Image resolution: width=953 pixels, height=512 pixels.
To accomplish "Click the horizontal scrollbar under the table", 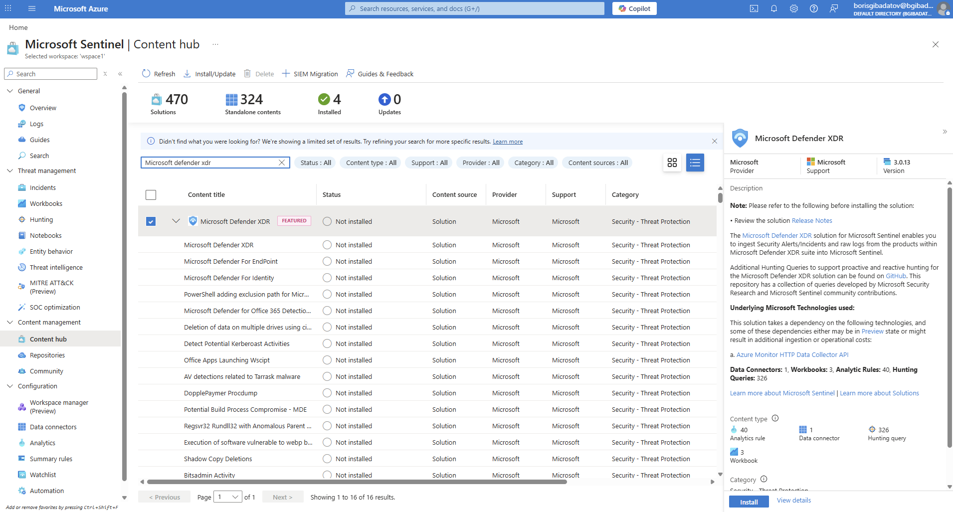I will click(357, 482).
